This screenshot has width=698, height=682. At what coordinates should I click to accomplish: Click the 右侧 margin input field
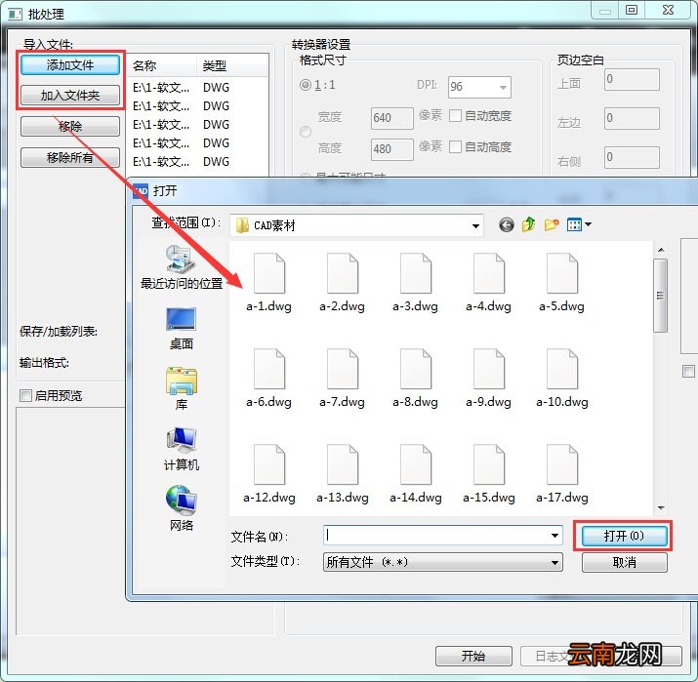[632, 157]
